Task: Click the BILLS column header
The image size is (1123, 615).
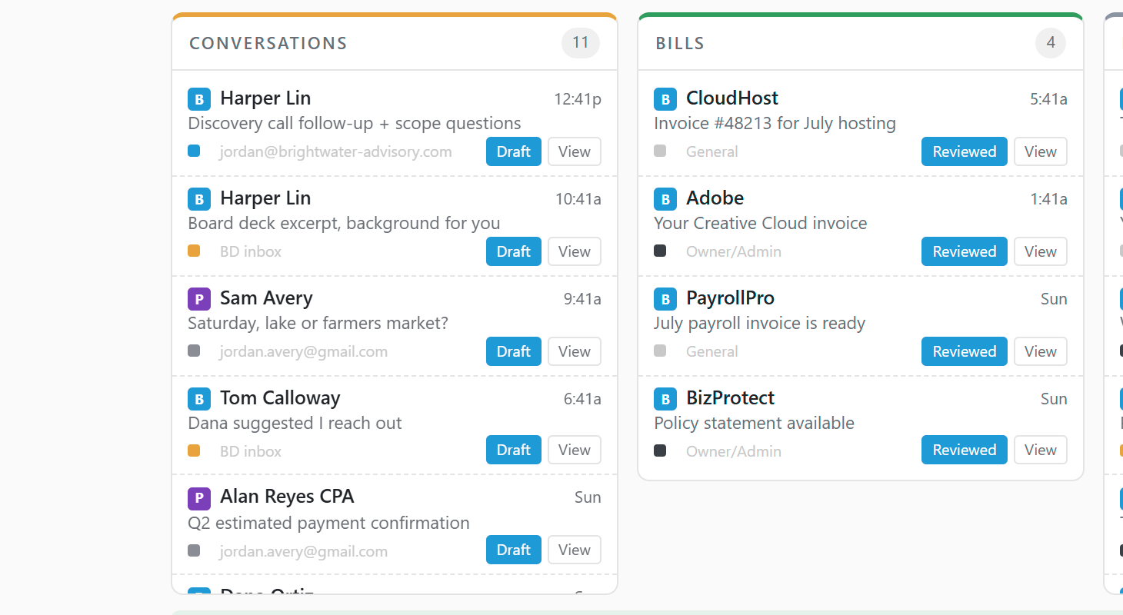Action: 680,43
